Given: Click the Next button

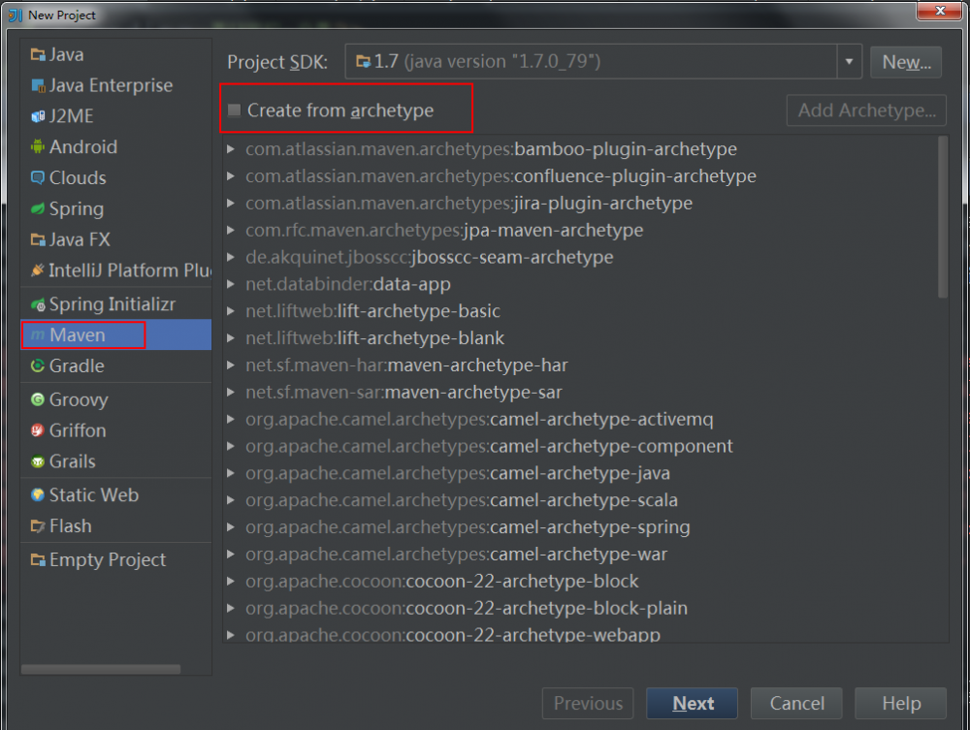Looking at the screenshot, I should click(693, 704).
